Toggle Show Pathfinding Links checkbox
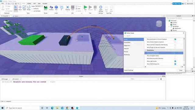The image size is (195, 110). [175, 64]
